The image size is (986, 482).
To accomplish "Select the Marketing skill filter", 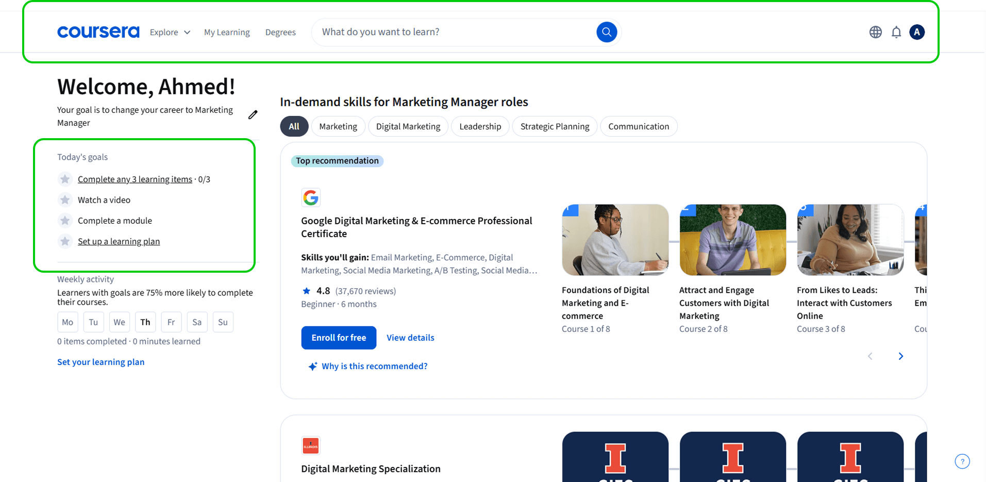I will (x=338, y=126).
